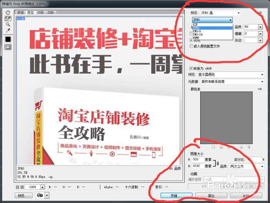Switch to the 优化 tab
Image resolution: width=270 pixels, height=203 pixels.
point(30,13)
